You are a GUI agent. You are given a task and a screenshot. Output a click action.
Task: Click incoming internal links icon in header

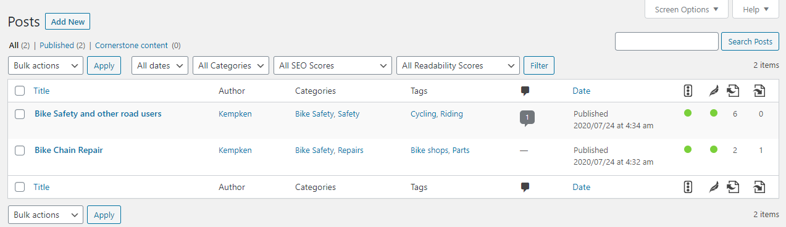click(759, 91)
